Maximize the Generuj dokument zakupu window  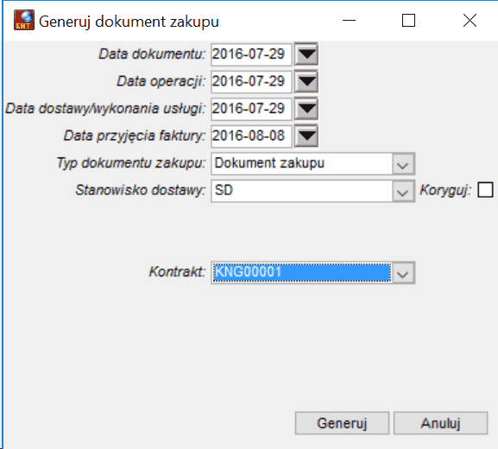[x=408, y=21]
